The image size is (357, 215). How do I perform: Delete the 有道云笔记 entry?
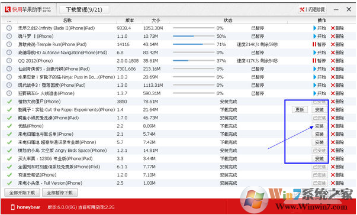click(337, 175)
